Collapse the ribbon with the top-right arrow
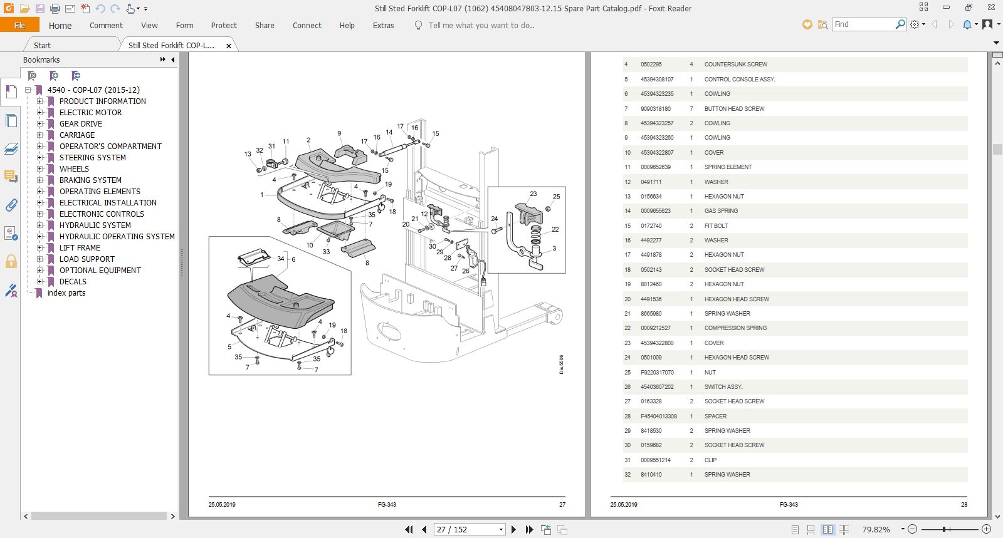 click(996, 43)
